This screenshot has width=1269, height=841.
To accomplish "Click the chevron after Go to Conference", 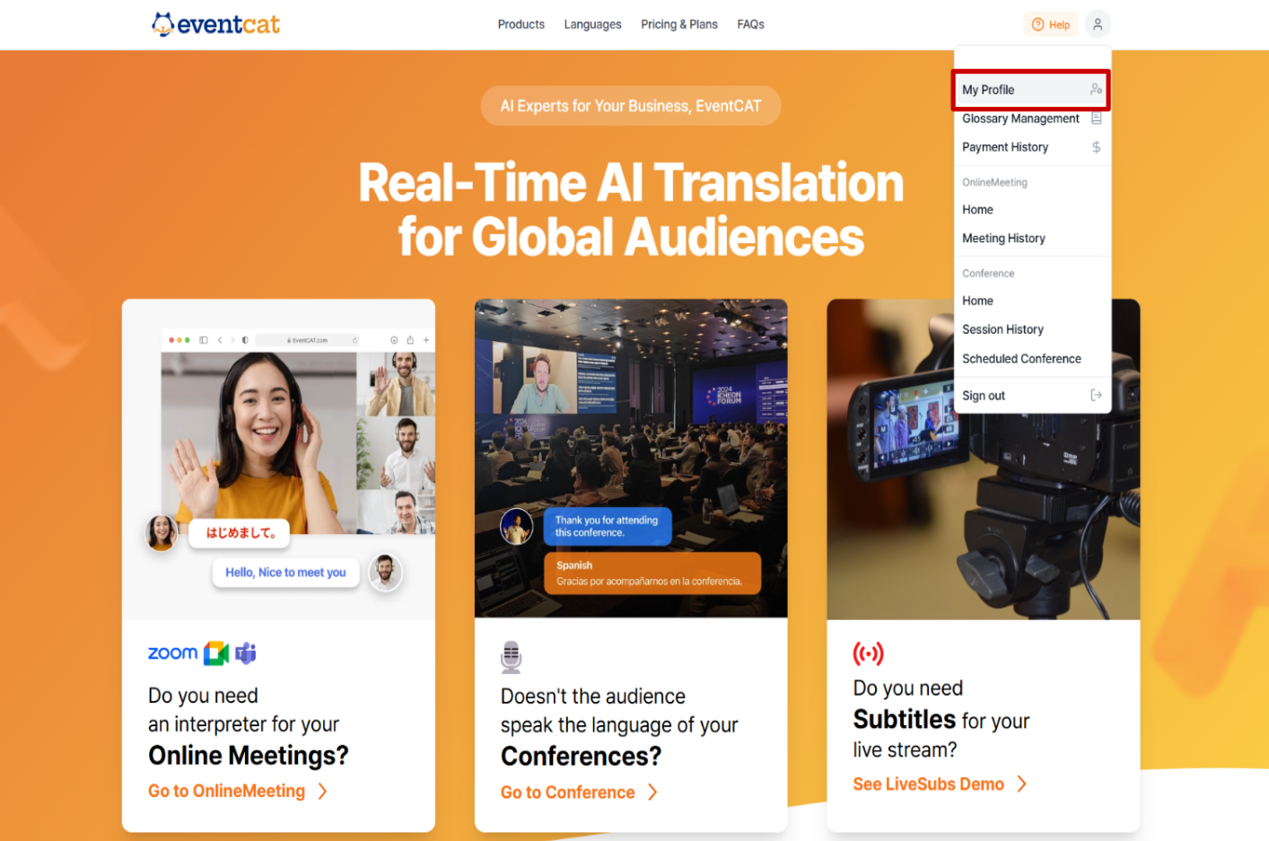I will click(652, 793).
